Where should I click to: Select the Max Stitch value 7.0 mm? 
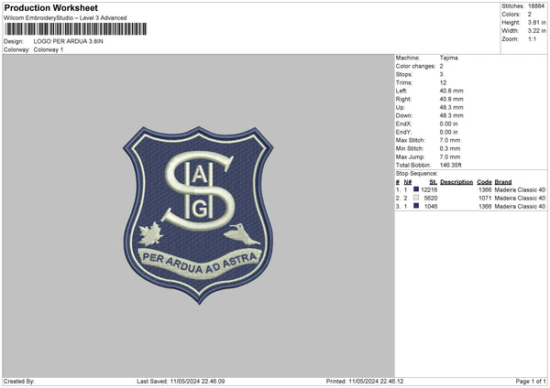tap(450, 140)
